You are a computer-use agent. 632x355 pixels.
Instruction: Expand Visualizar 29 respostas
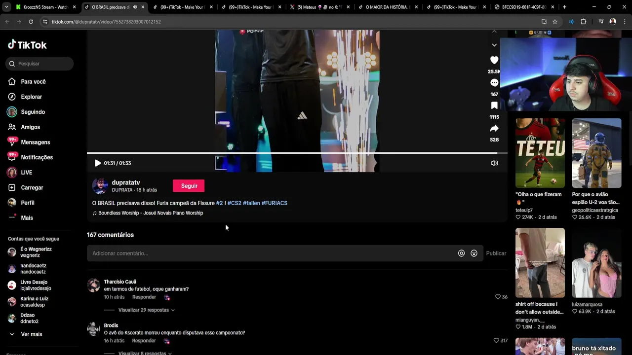146,310
